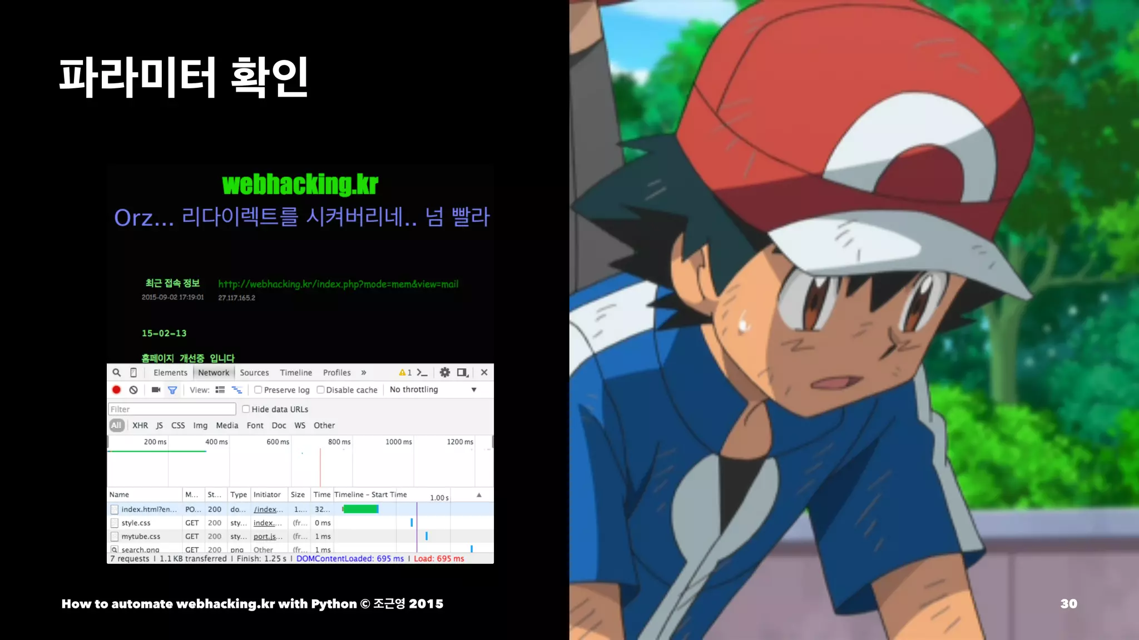Open the index... initiator link for style.css
1139x640 pixels.
coord(268,523)
